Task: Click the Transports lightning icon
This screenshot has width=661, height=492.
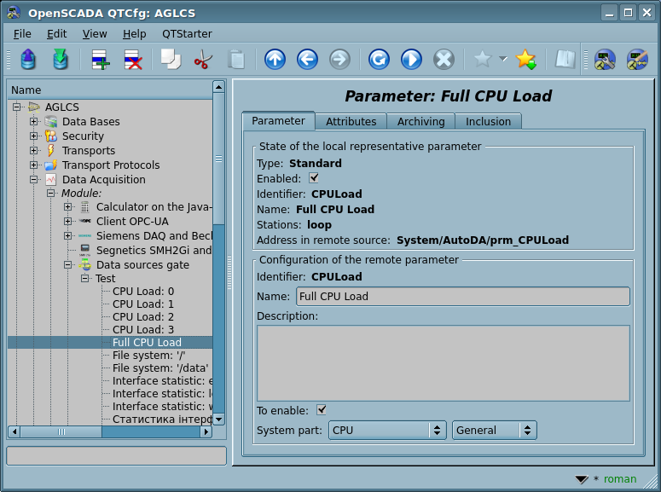Action: click(x=50, y=151)
